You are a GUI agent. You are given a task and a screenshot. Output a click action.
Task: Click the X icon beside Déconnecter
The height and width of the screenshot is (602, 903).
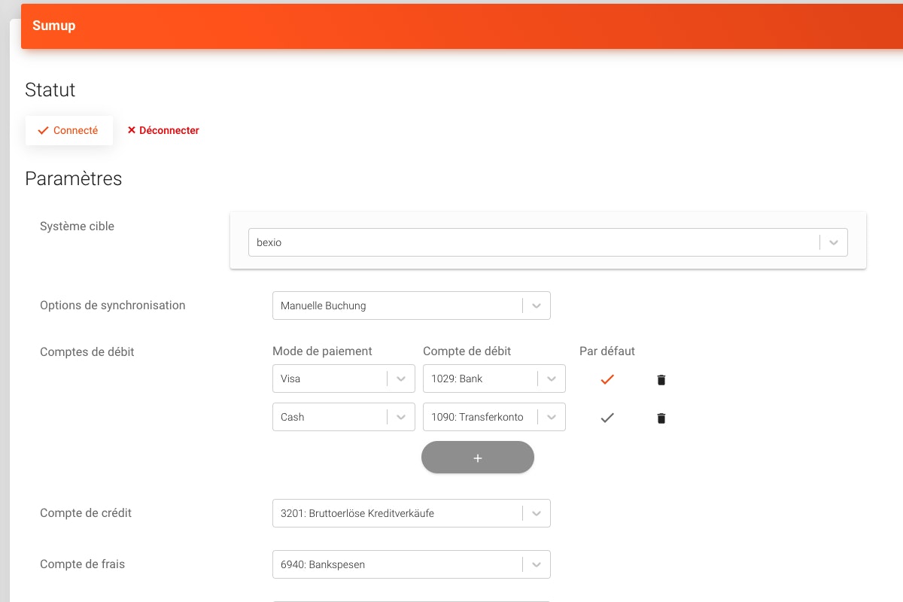point(132,129)
